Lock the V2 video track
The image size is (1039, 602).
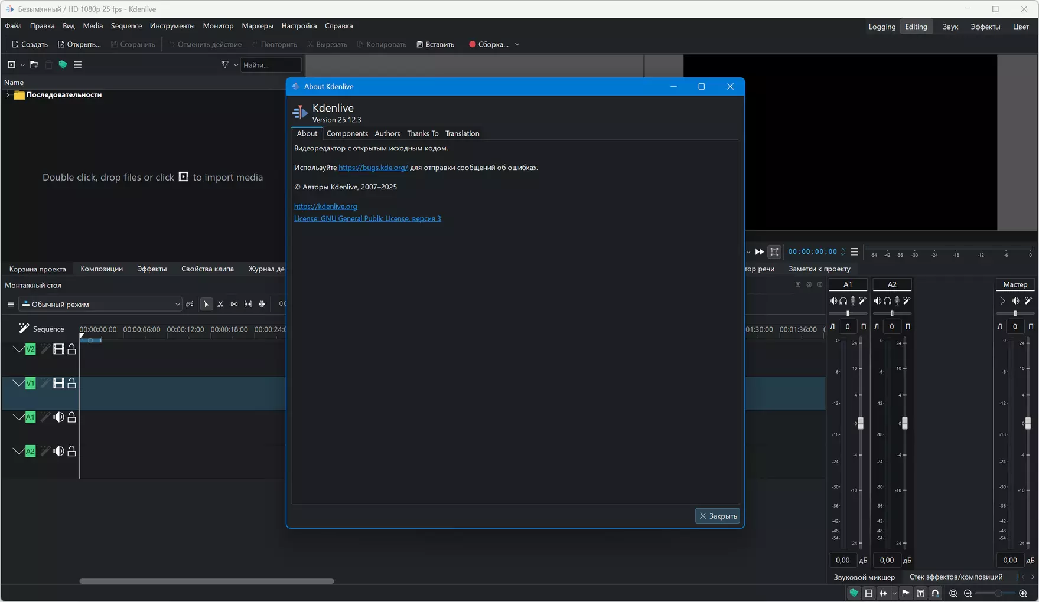(71, 349)
